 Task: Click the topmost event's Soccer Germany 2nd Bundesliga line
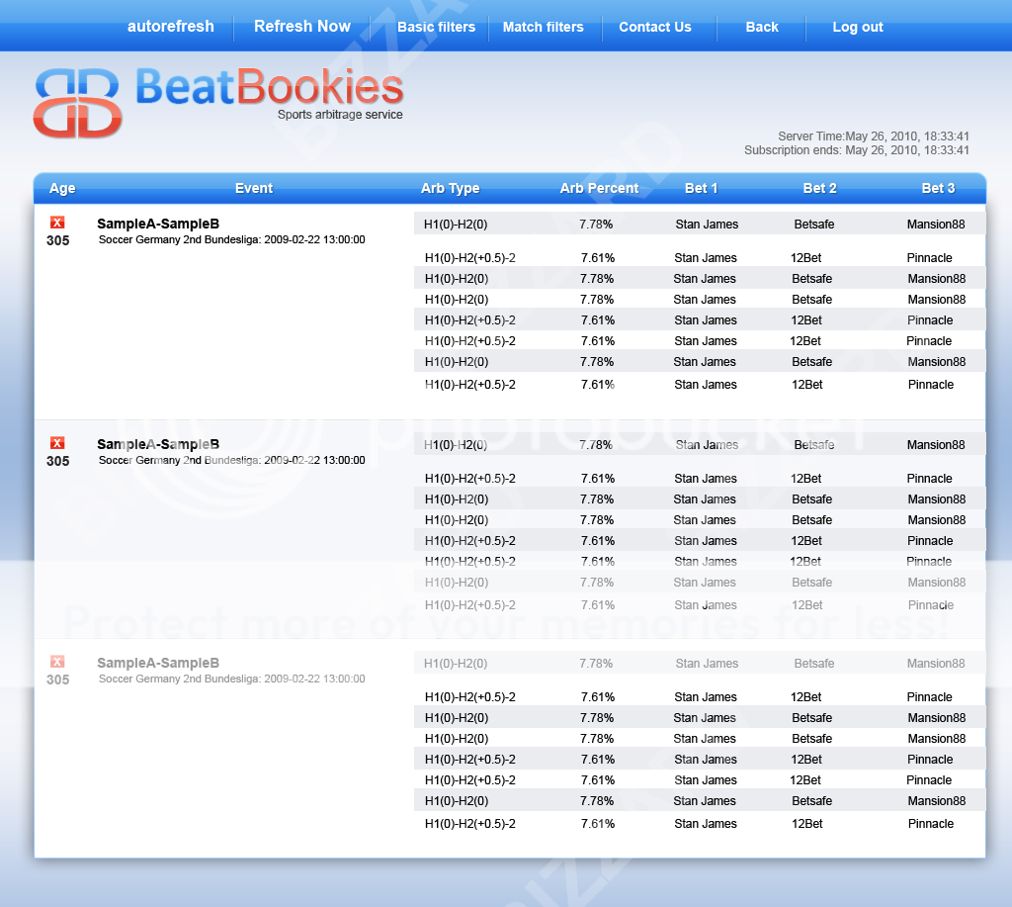click(x=231, y=239)
